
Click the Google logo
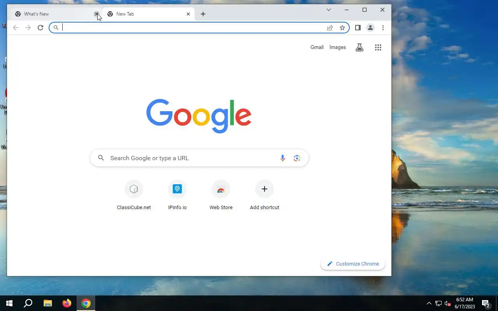pos(199,116)
